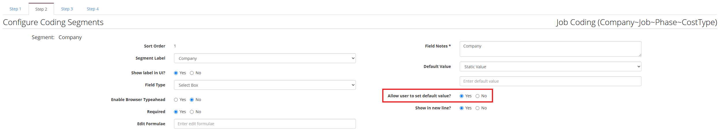Choose No for Enable Browser Typeahead
Viewport: 720px width, 133px height.
click(192, 100)
